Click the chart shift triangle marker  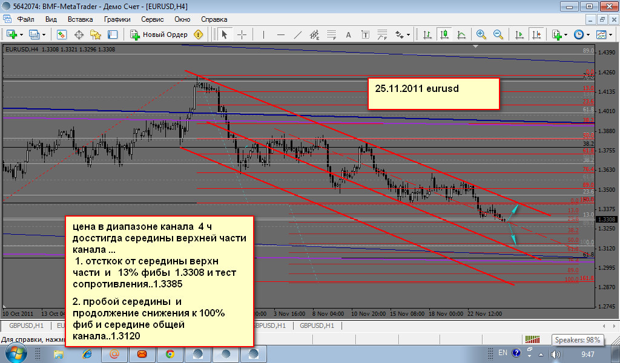pyautogui.click(x=476, y=46)
